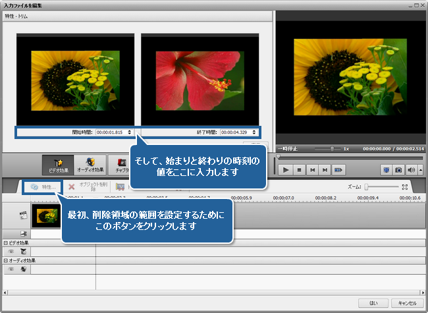
Task: Toggle video effects track visibility eye
Action: (11, 252)
